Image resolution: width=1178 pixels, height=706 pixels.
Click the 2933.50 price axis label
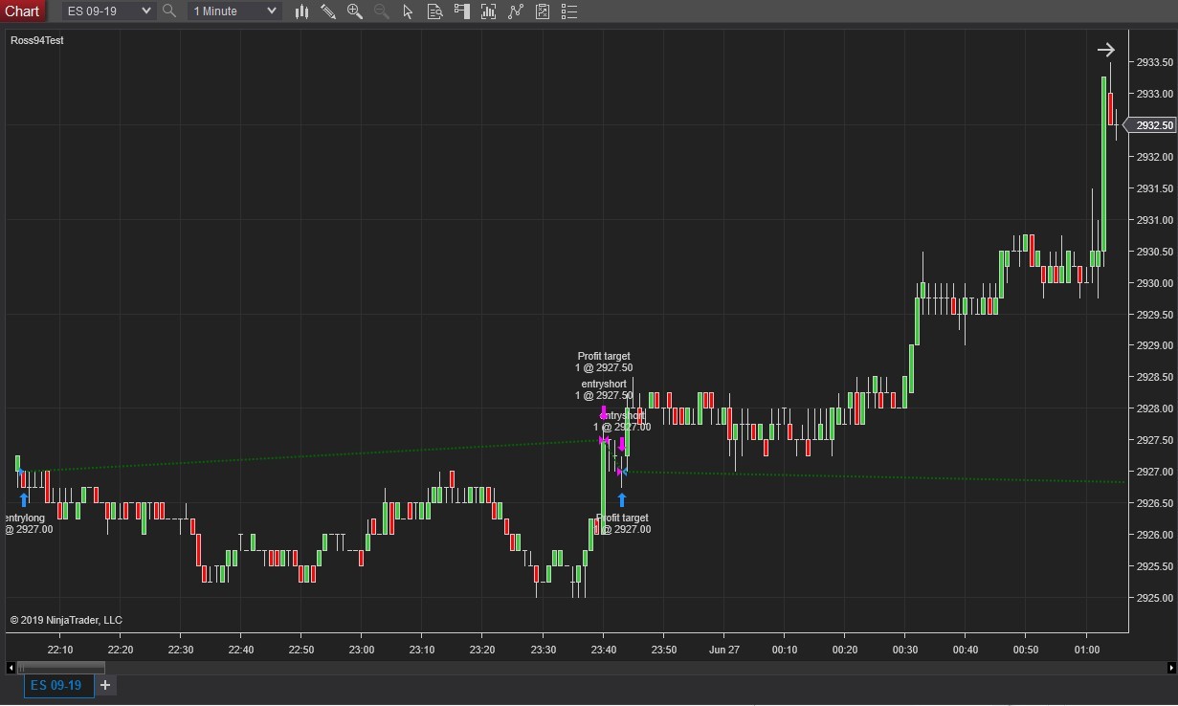click(1154, 62)
